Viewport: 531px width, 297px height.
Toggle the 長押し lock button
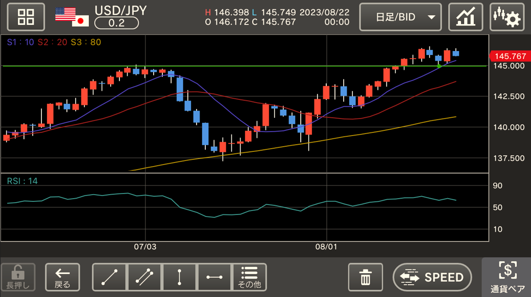[x=18, y=277]
